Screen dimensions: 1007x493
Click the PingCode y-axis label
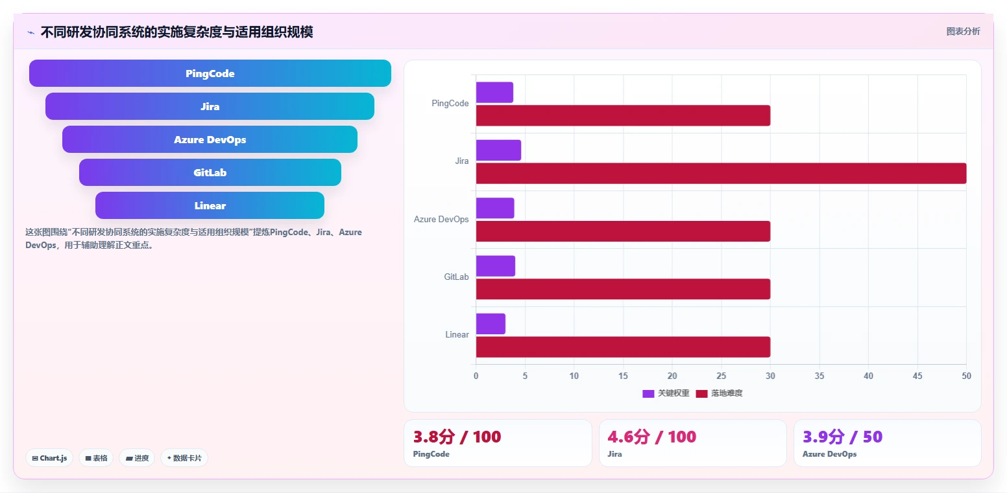pos(450,104)
